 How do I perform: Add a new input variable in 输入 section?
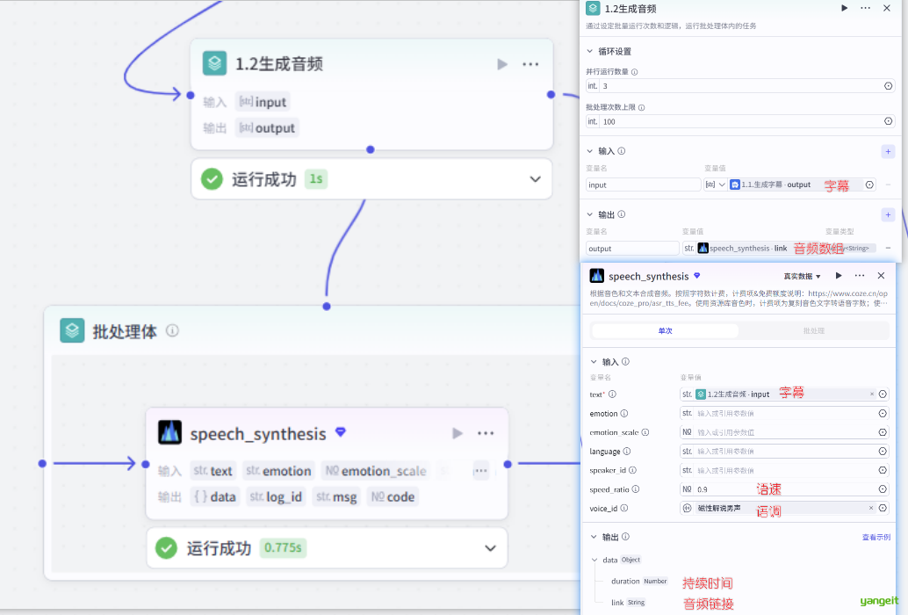tap(888, 151)
